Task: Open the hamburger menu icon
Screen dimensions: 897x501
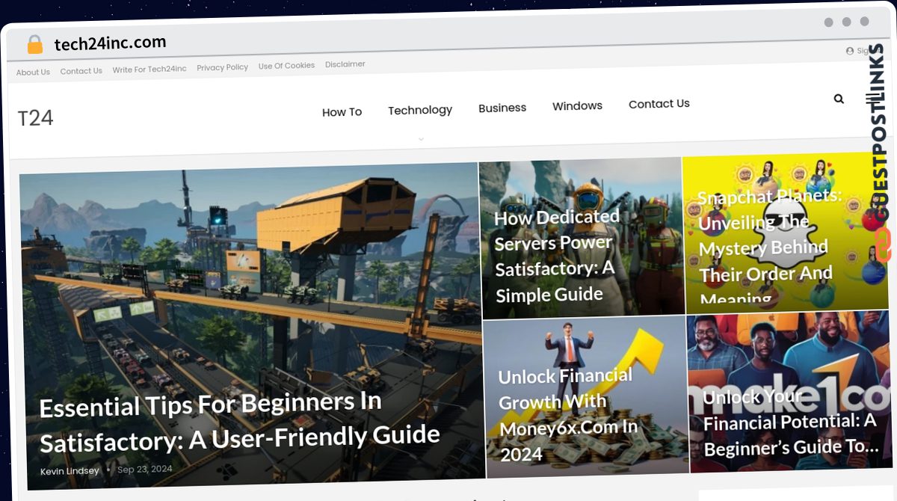Action: 871,98
